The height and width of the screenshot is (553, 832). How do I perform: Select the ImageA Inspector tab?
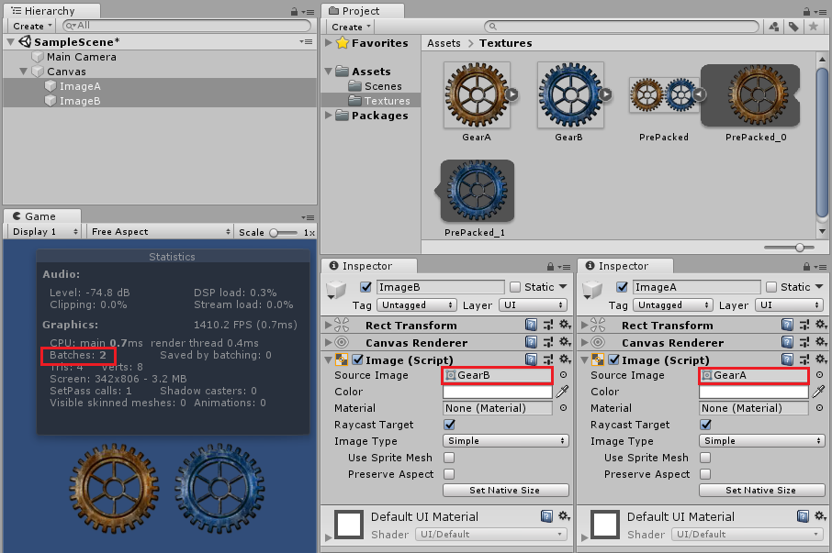pyautogui.click(x=624, y=266)
